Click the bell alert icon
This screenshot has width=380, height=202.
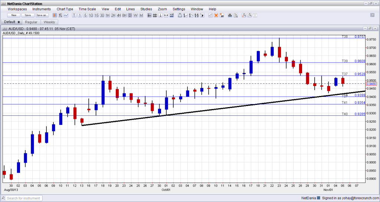click(180, 15)
